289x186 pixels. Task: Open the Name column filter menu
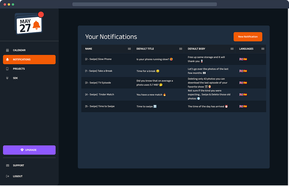(x=129, y=49)
